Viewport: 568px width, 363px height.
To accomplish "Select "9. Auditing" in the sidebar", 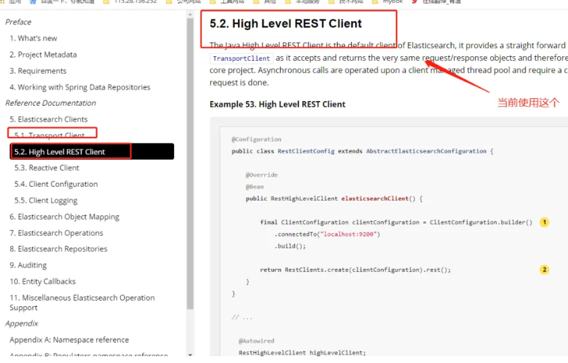I will (x=28, y=265).
